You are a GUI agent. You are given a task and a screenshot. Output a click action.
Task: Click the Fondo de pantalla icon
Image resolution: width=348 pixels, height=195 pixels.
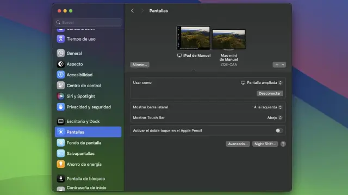(x=60, y=143)
